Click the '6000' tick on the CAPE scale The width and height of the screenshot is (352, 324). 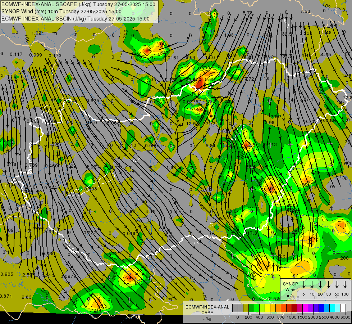(346, 317)
